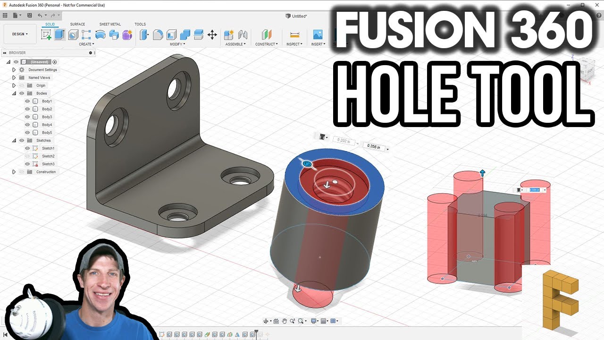Click the Undo arrow icon
This screenshot has width=604, height=340.
(x=40, y=15)
